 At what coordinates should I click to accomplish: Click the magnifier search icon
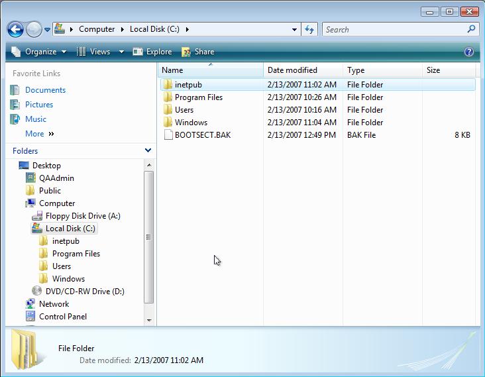[x=471, y=29]
